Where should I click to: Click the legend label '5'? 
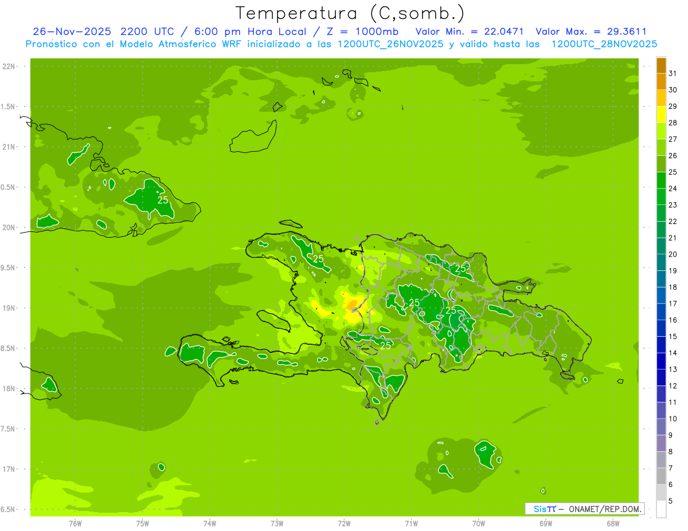tap(671, 501)
